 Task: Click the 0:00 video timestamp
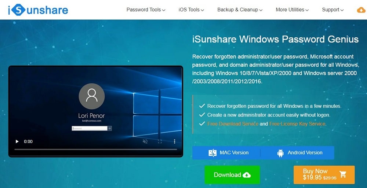click(28, 141)
